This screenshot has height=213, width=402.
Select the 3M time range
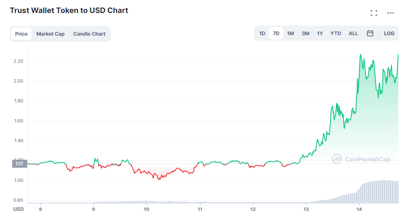(305, 33)
